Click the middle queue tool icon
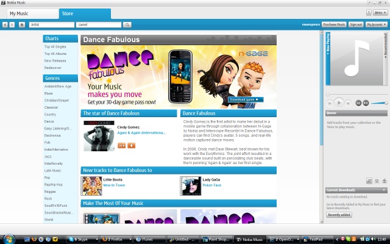Image resolution: width=390 pixels, height=244 pixels. (x=377, y=181)
